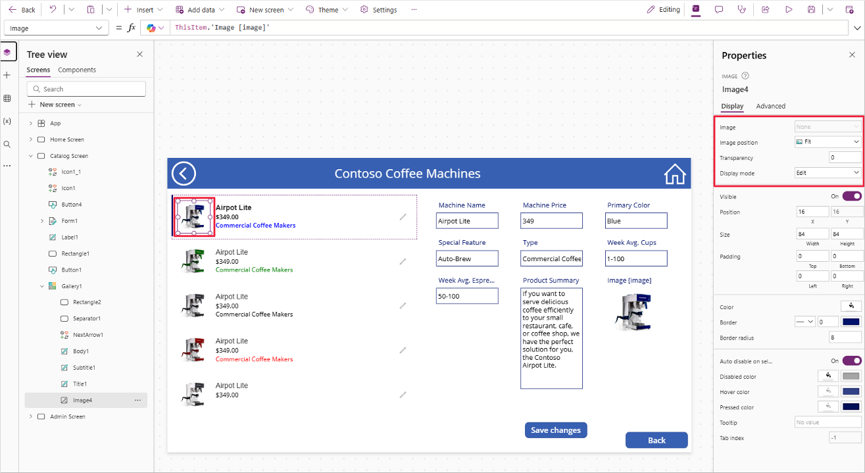Open the property selector dropdown showing Image
The image size is (865, 473).
pyautogui.click(x=57, y=28)
